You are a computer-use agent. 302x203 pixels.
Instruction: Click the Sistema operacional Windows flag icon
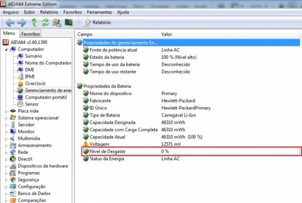pos(13,118)
